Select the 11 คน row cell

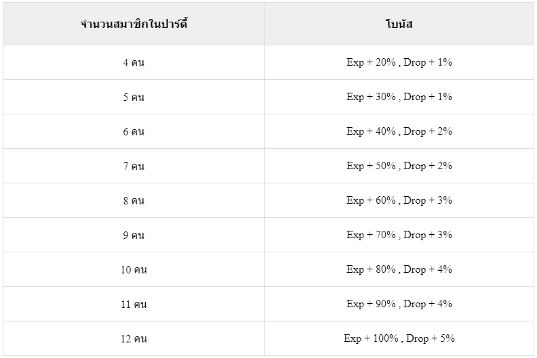pyautogui.click(x=134, y=305)
